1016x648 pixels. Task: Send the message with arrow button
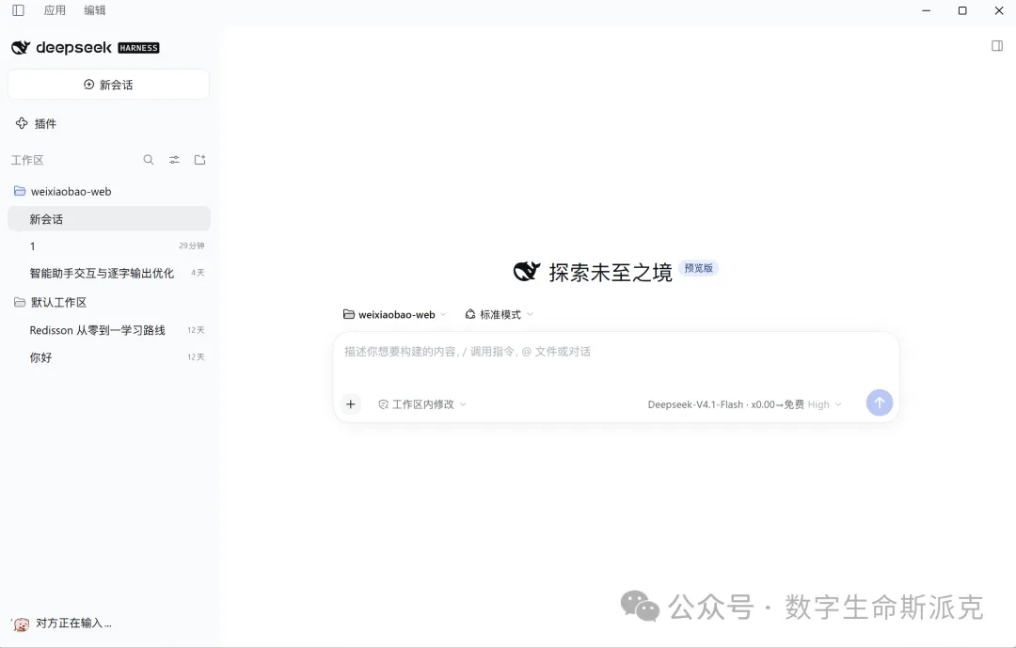(880, 403)
